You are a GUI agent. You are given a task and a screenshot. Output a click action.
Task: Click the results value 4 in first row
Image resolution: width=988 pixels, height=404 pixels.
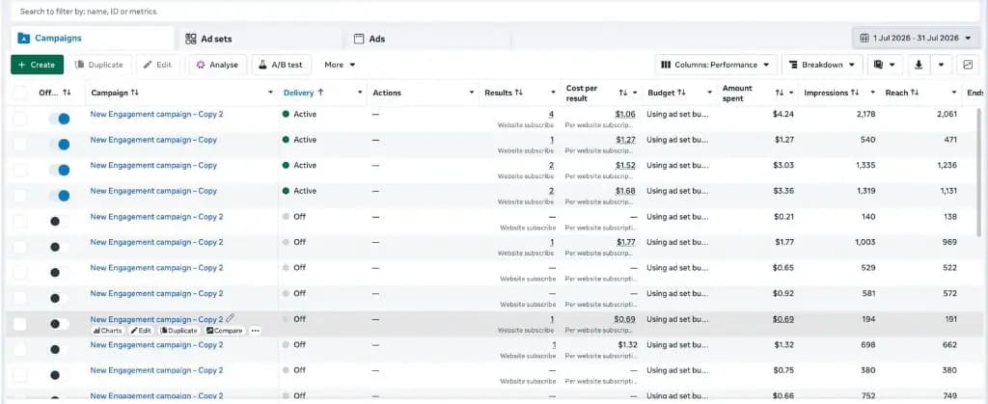pyautogui.click(x=551, y=114)
